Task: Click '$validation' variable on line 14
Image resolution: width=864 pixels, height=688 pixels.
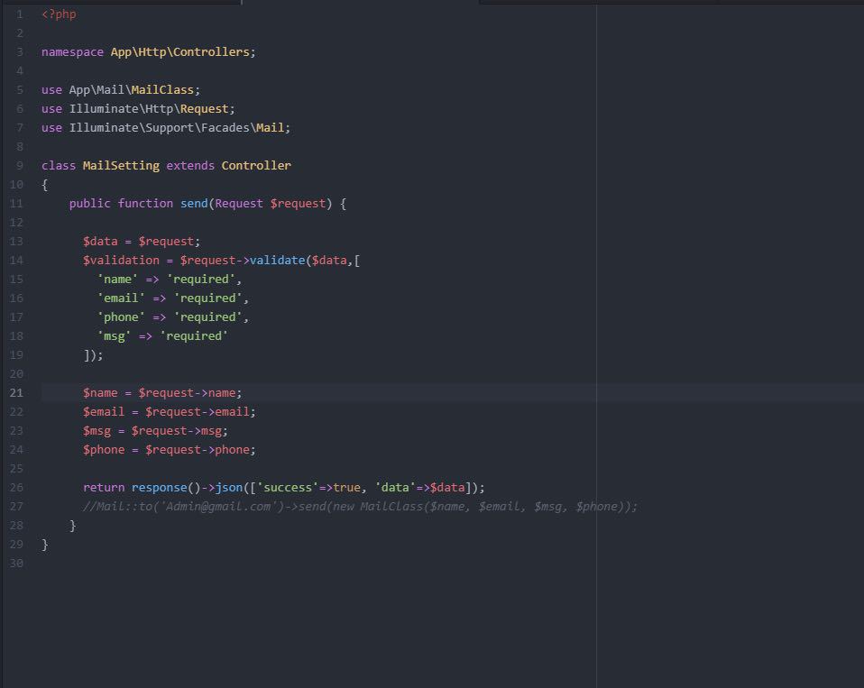Action: tap(121, 261)
